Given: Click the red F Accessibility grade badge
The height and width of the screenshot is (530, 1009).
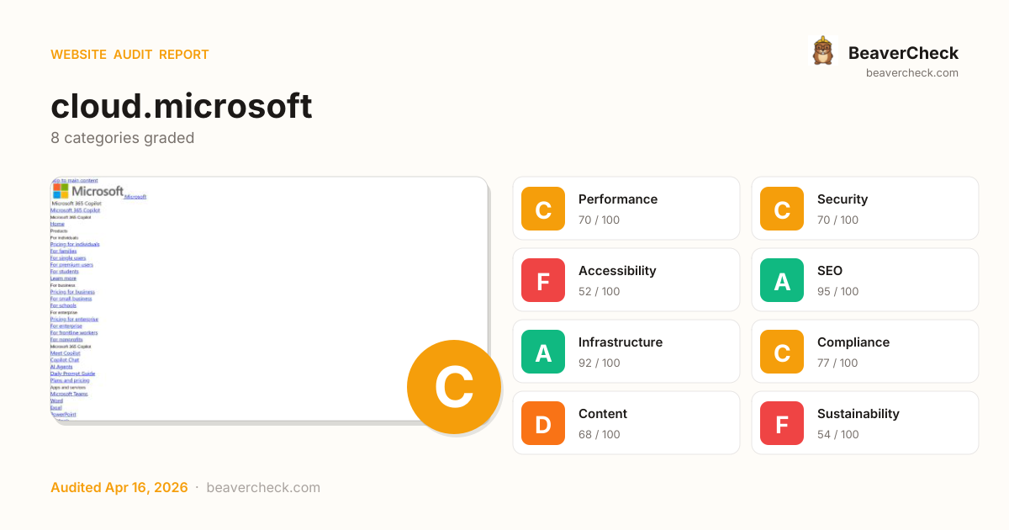Looking at the screenshot, I should [x=543, y=280].
